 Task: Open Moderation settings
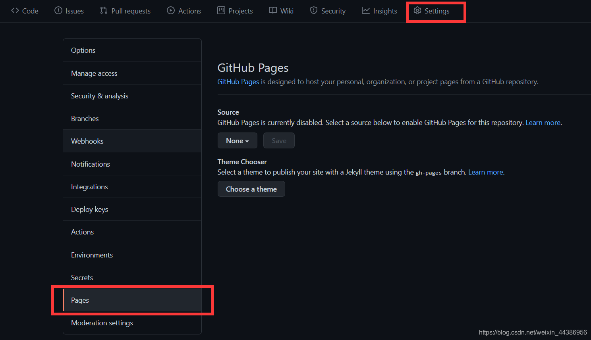[132, 323]
